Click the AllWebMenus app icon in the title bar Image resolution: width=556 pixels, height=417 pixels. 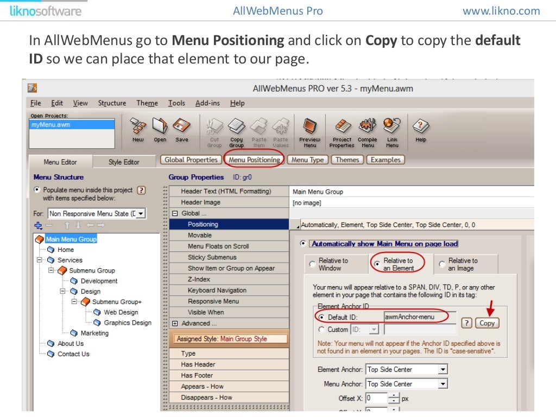33,87
